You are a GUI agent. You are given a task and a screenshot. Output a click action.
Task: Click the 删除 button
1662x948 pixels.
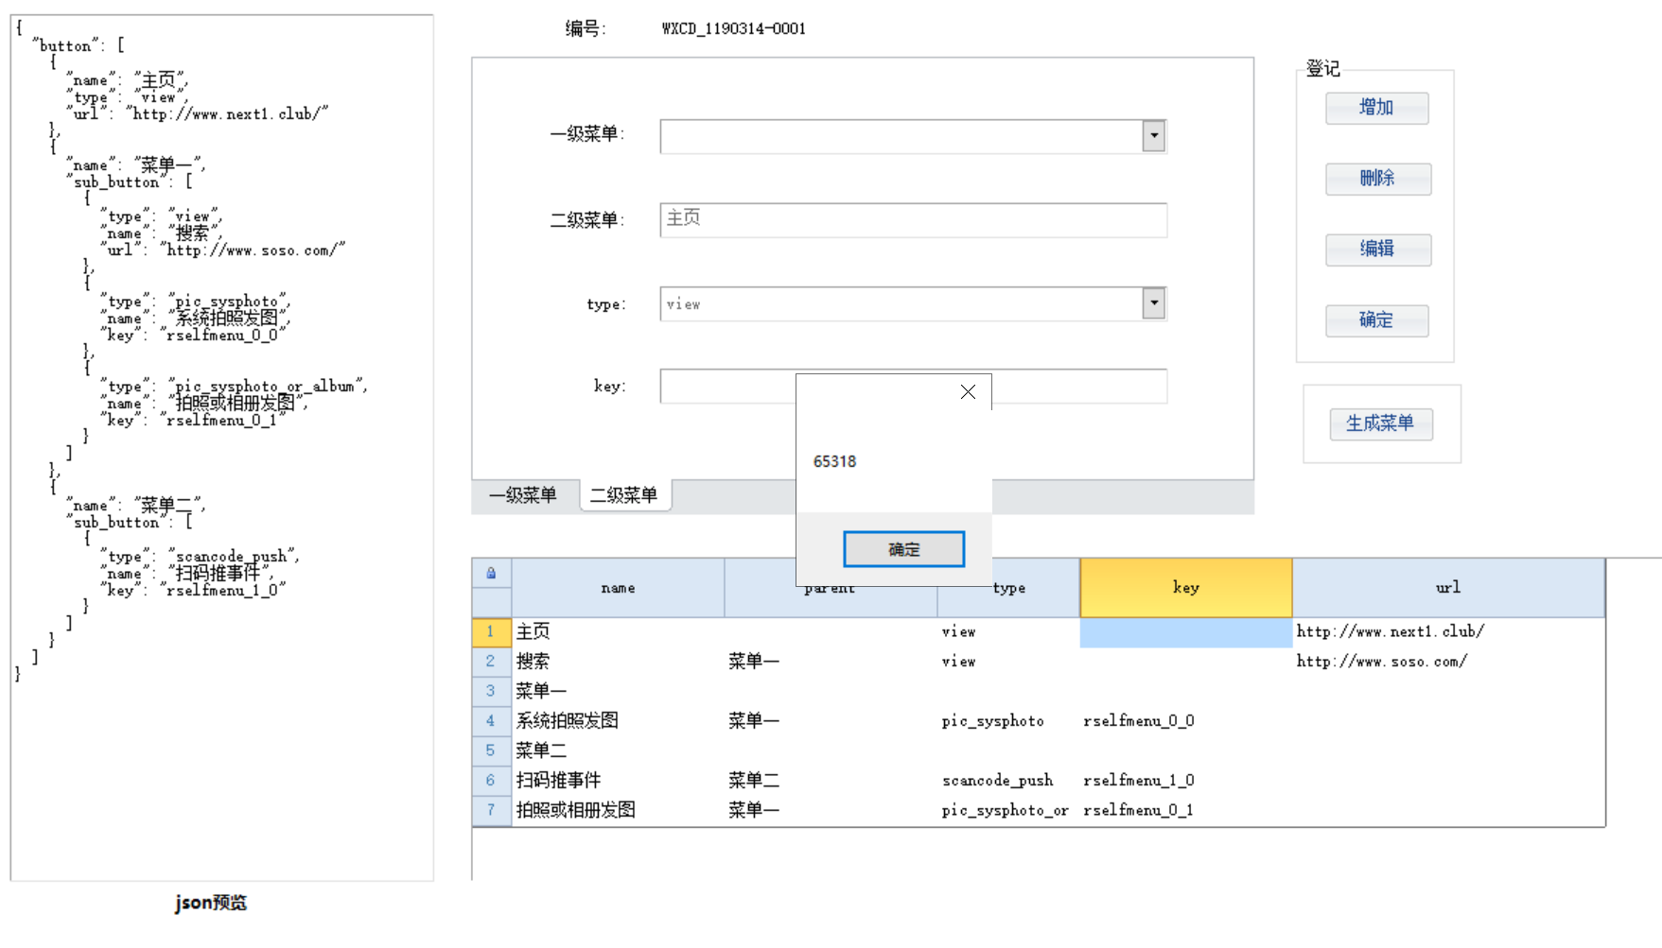1377,179
